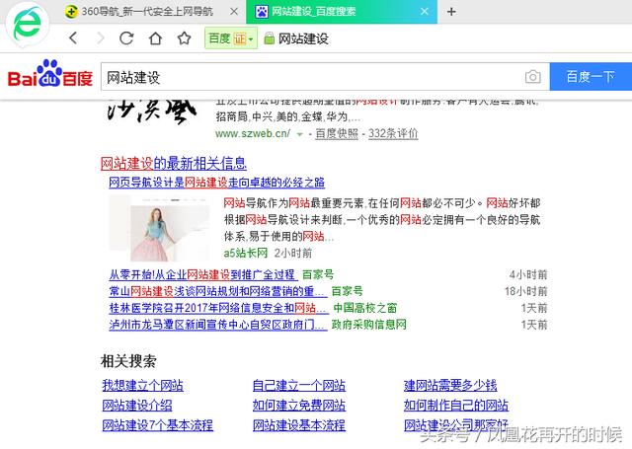Bookmark page with the star icon
This screenshot has width=632, height=449.
click(185, 38)
